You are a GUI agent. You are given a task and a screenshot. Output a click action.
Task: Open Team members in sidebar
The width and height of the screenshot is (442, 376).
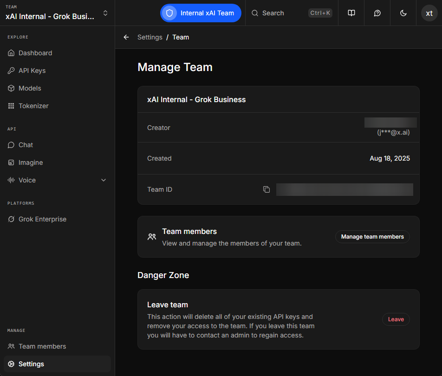pyautogui.click(x=57, y=346)
